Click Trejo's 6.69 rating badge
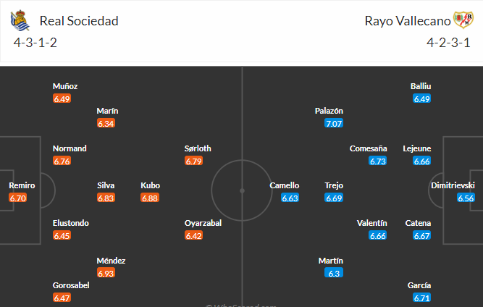 point(334,198)
